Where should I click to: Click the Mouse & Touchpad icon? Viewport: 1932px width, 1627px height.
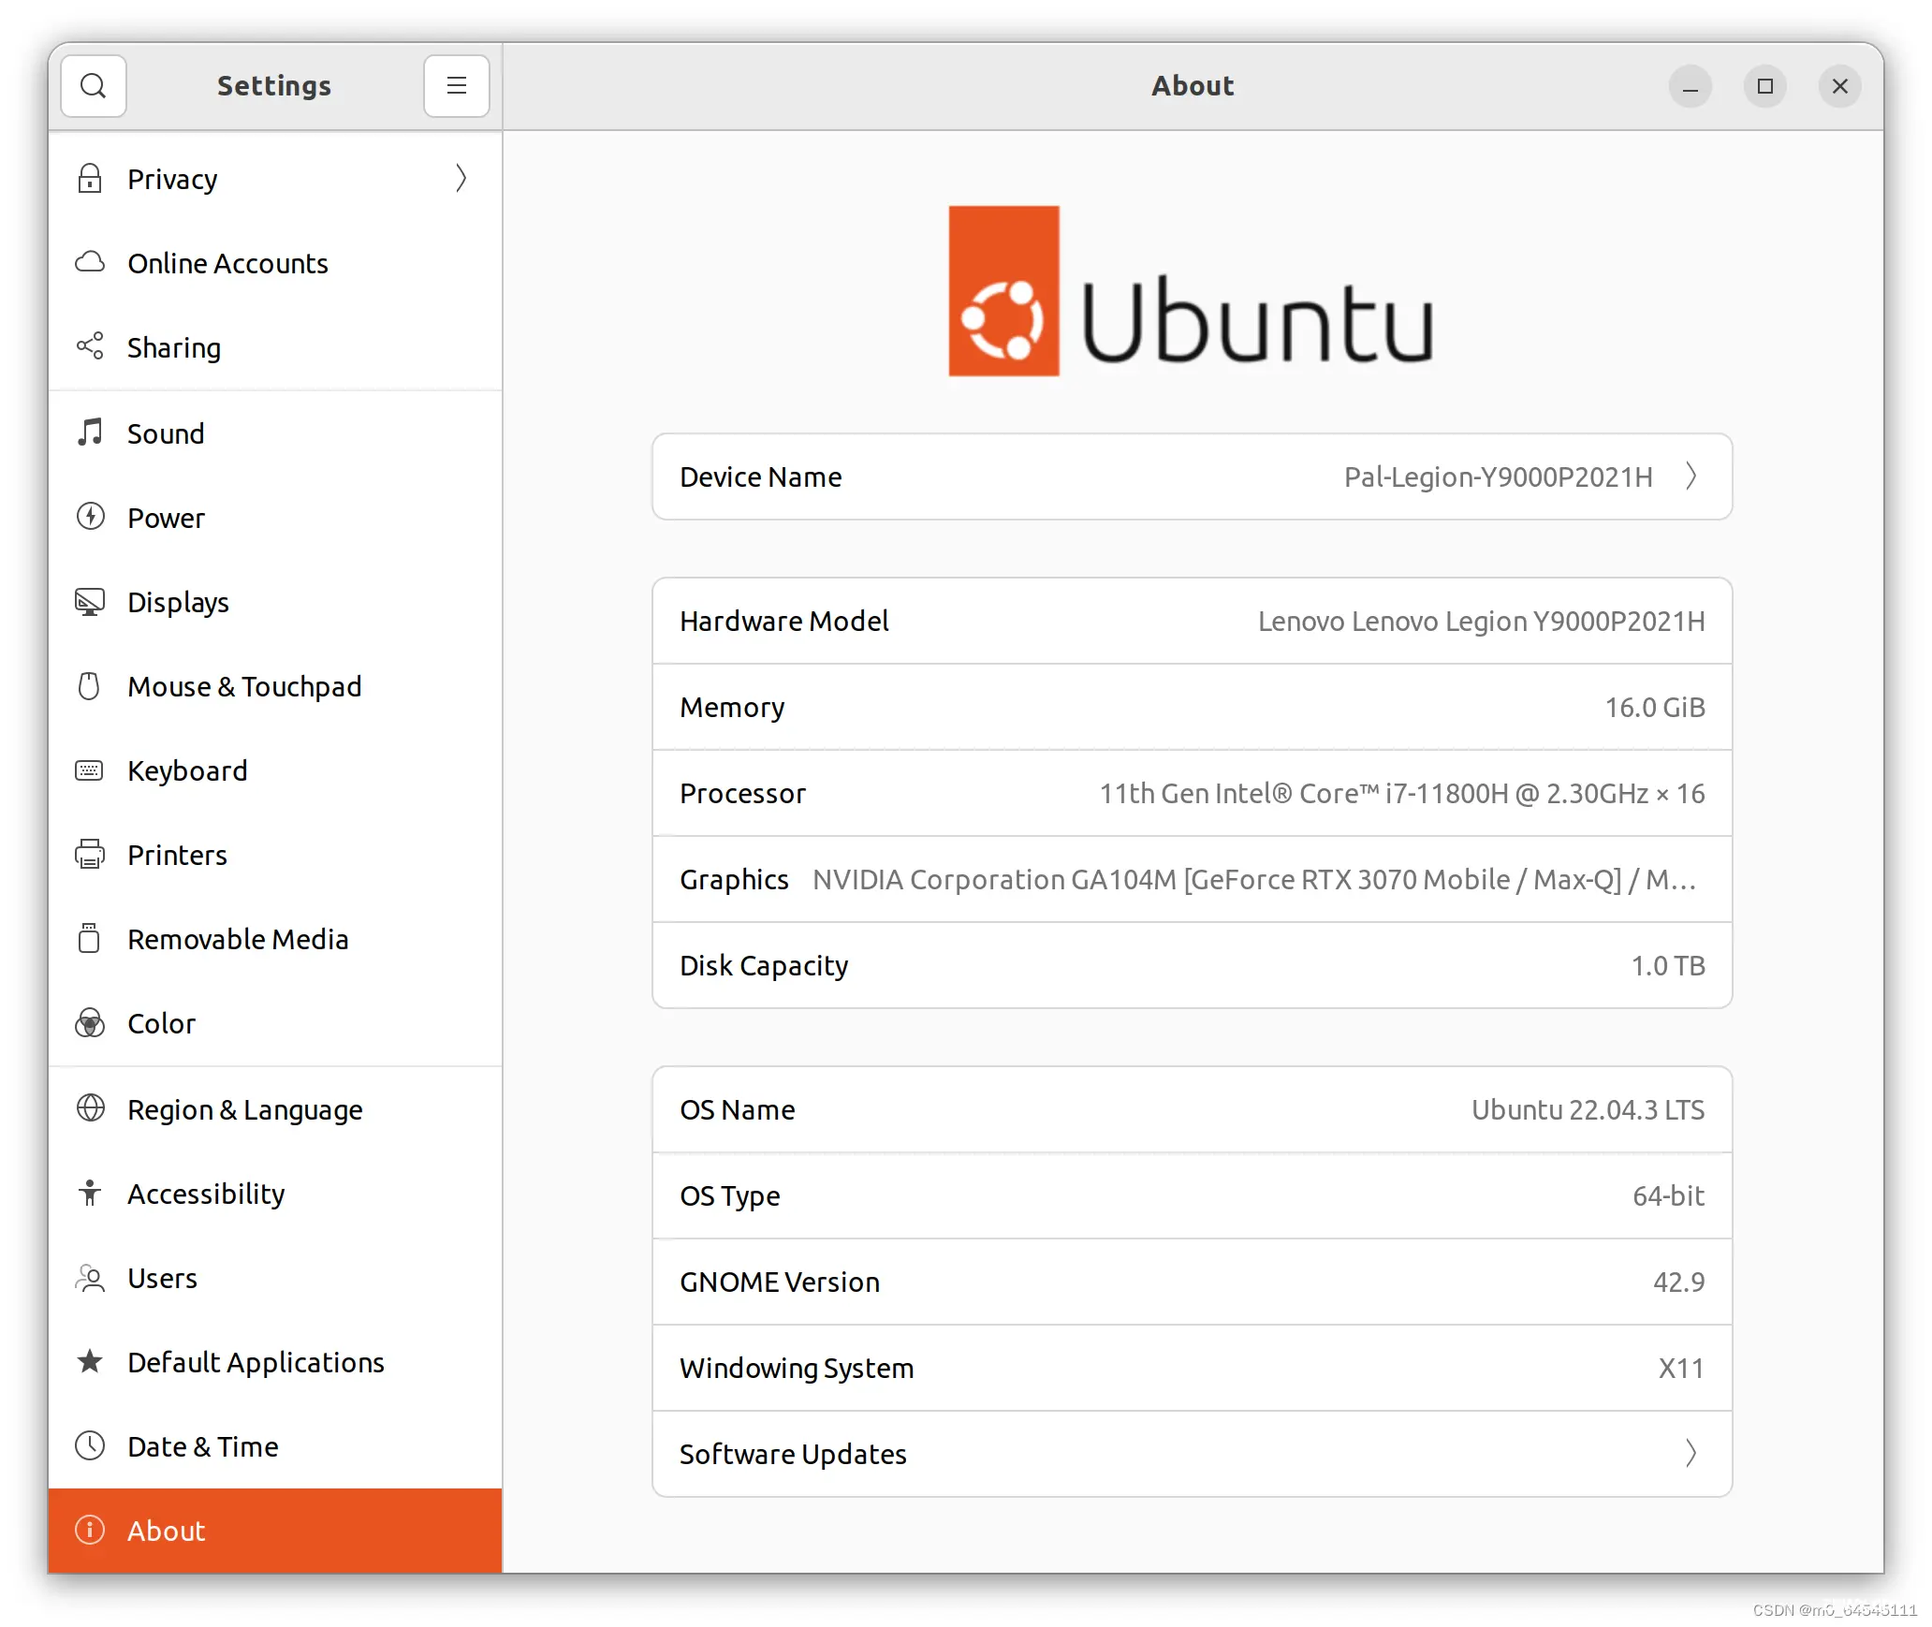coord(92,686)
